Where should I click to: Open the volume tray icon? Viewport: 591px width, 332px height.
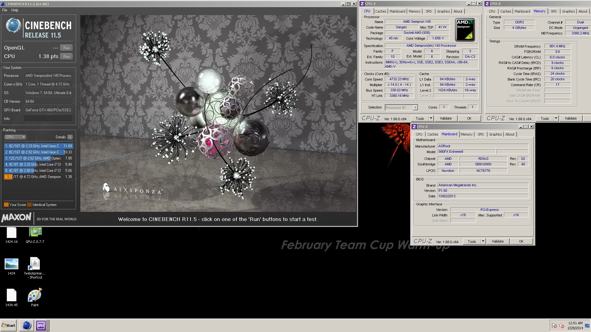(561, 326)
